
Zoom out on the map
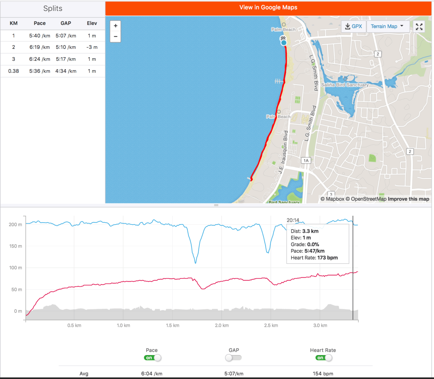pos(115,37)
